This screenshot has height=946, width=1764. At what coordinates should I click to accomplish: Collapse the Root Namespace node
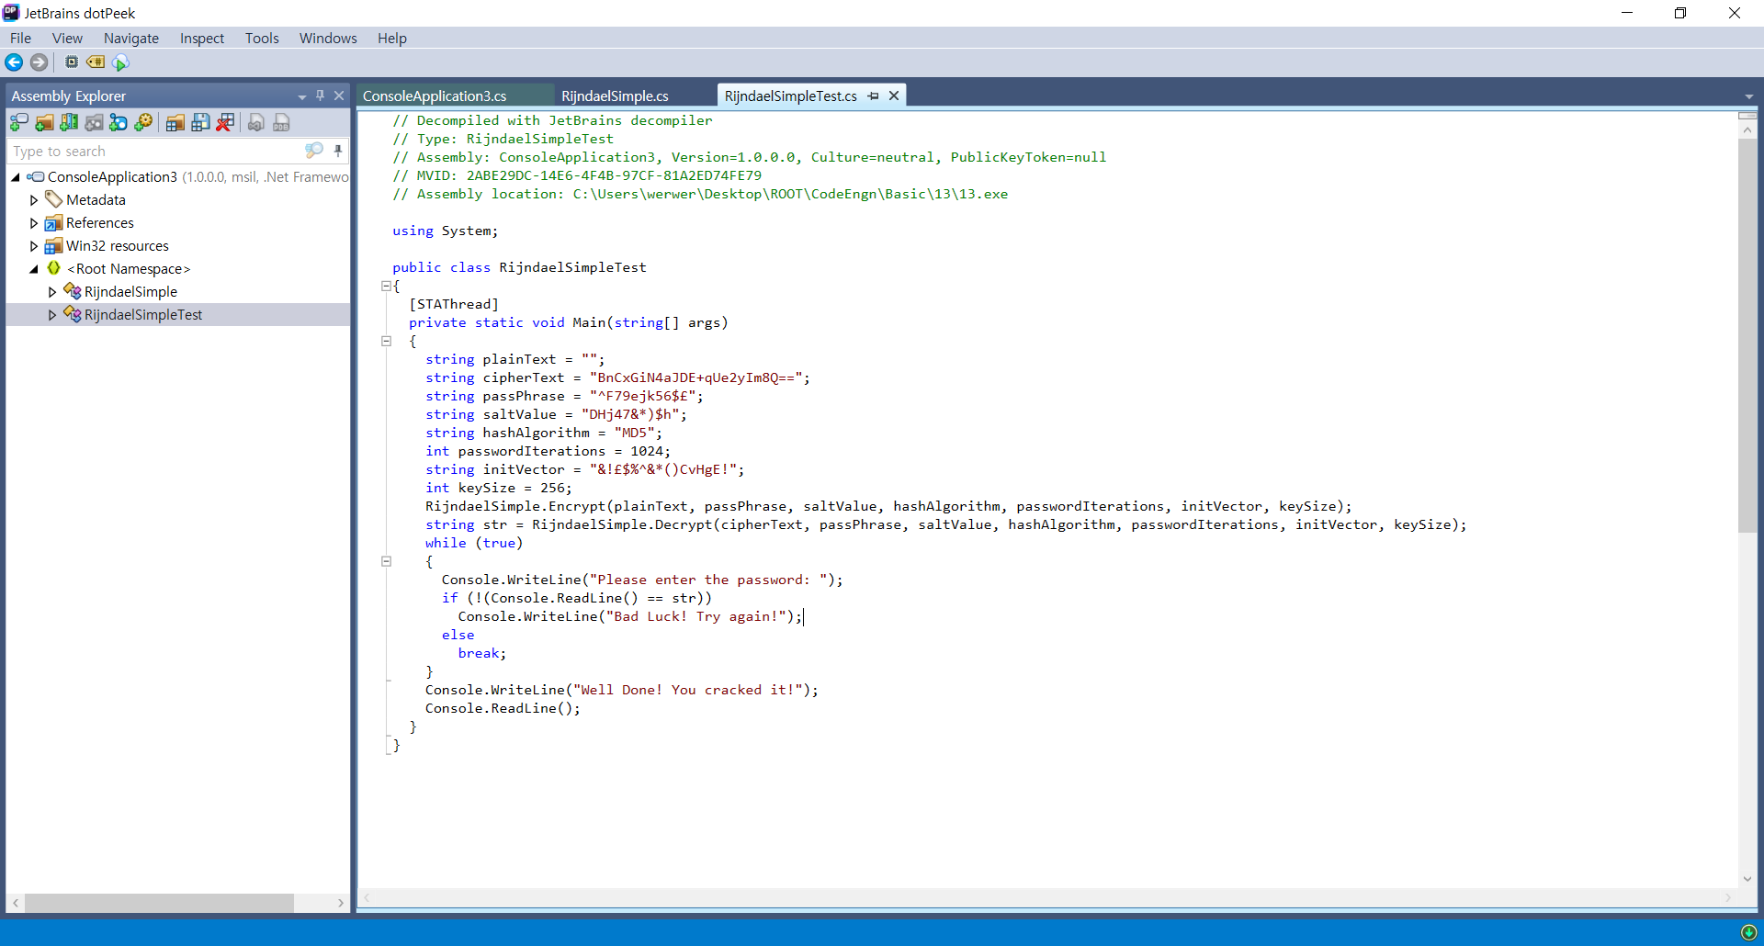click(34, 268)
